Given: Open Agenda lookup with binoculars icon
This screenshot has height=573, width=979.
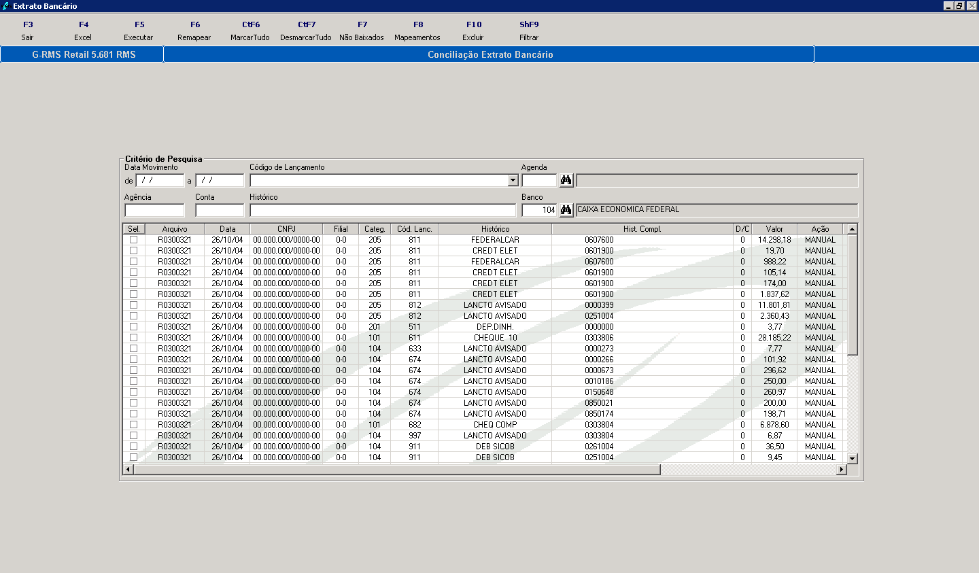Looking at the screenshot, I should tap(566, 180).
